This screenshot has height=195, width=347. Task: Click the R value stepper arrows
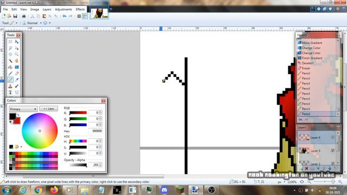click(101, 113)
